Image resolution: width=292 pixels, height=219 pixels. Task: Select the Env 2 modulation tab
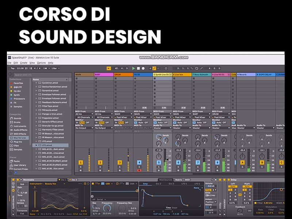click(x=158, y=184)
